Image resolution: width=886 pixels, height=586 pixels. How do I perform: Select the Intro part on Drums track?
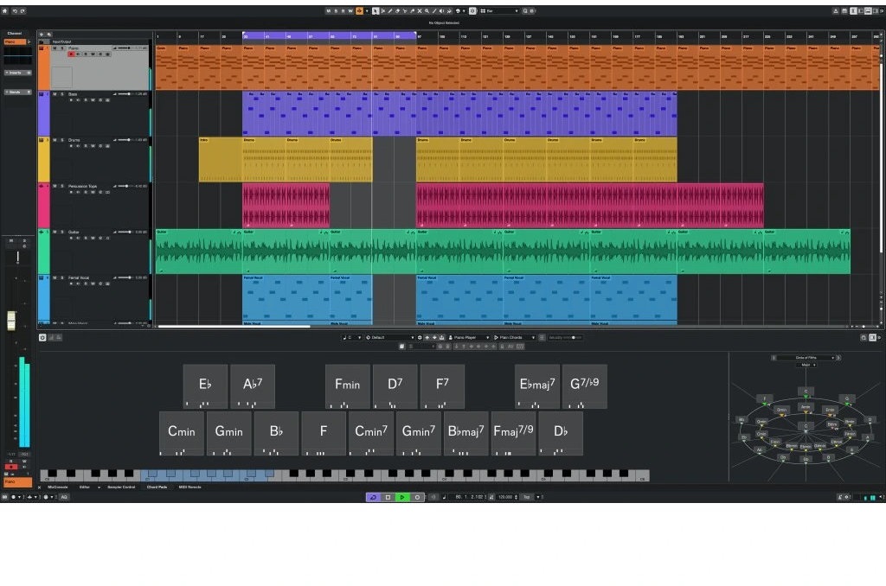tap(221, 160)
